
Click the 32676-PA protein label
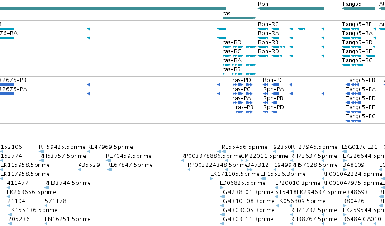click(x=14, y=89)
